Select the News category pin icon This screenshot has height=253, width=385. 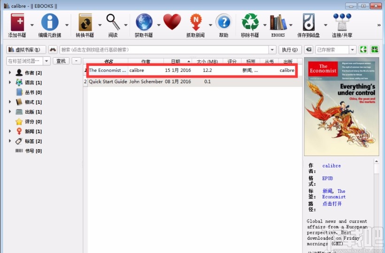tap(19, 131)
